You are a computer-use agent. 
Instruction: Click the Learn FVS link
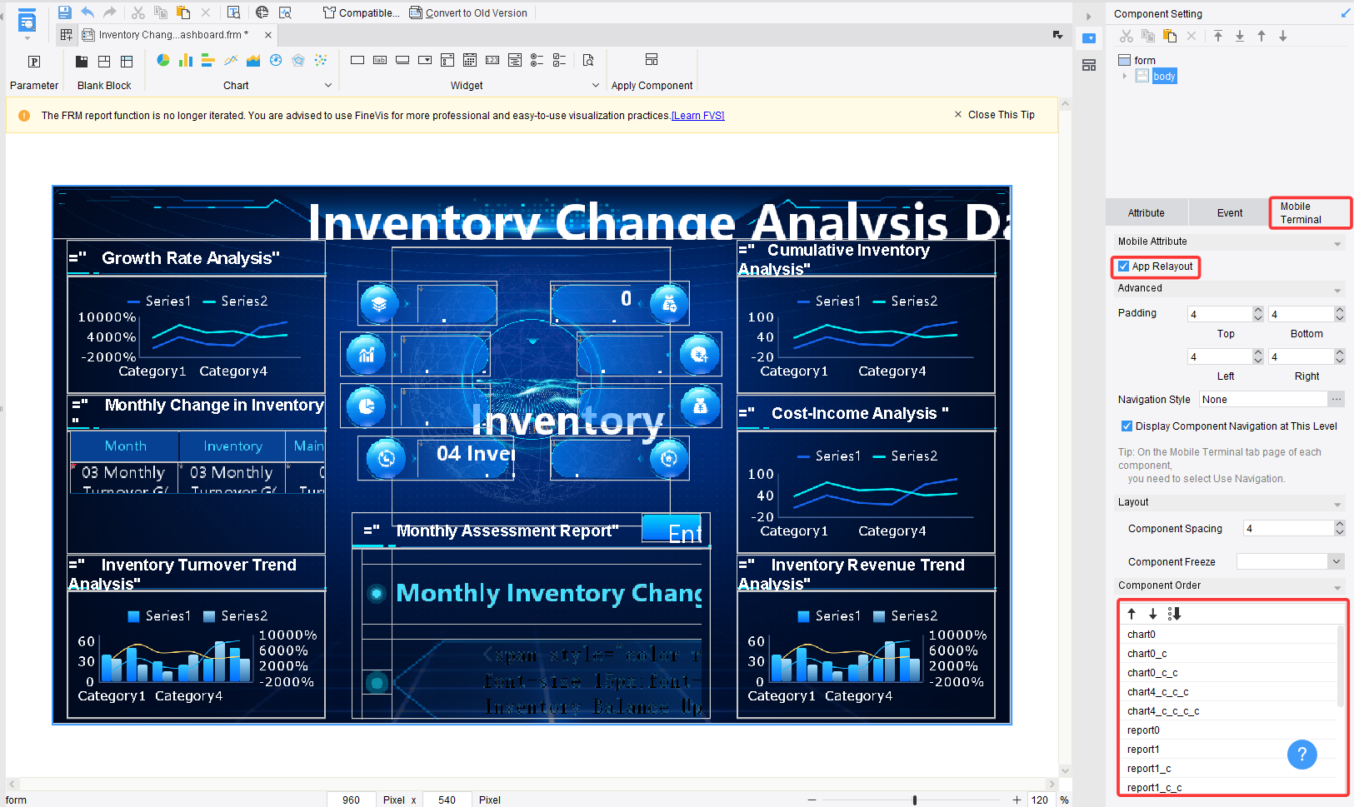(698, 116)
